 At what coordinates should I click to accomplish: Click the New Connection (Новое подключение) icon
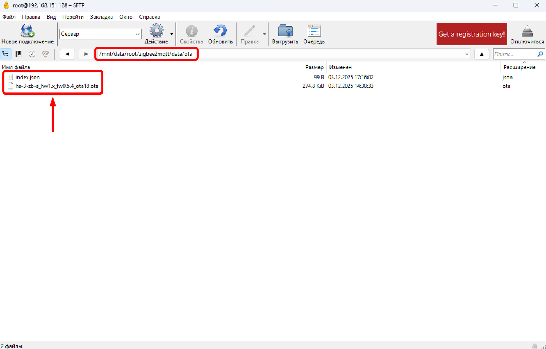(27, 32)
